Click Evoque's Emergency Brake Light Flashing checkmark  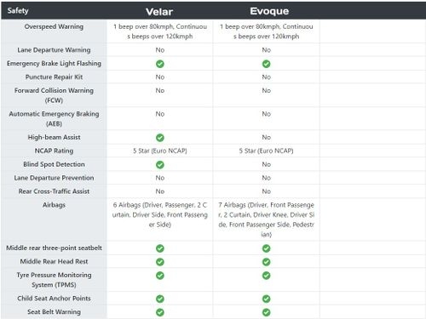point(266,64)
